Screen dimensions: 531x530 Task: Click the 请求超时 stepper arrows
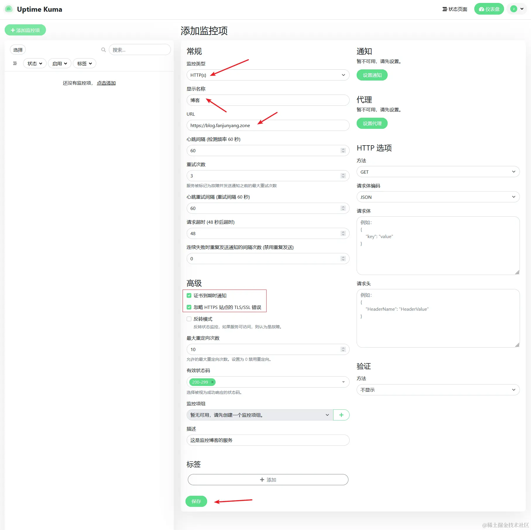click(x=343, y=233)
